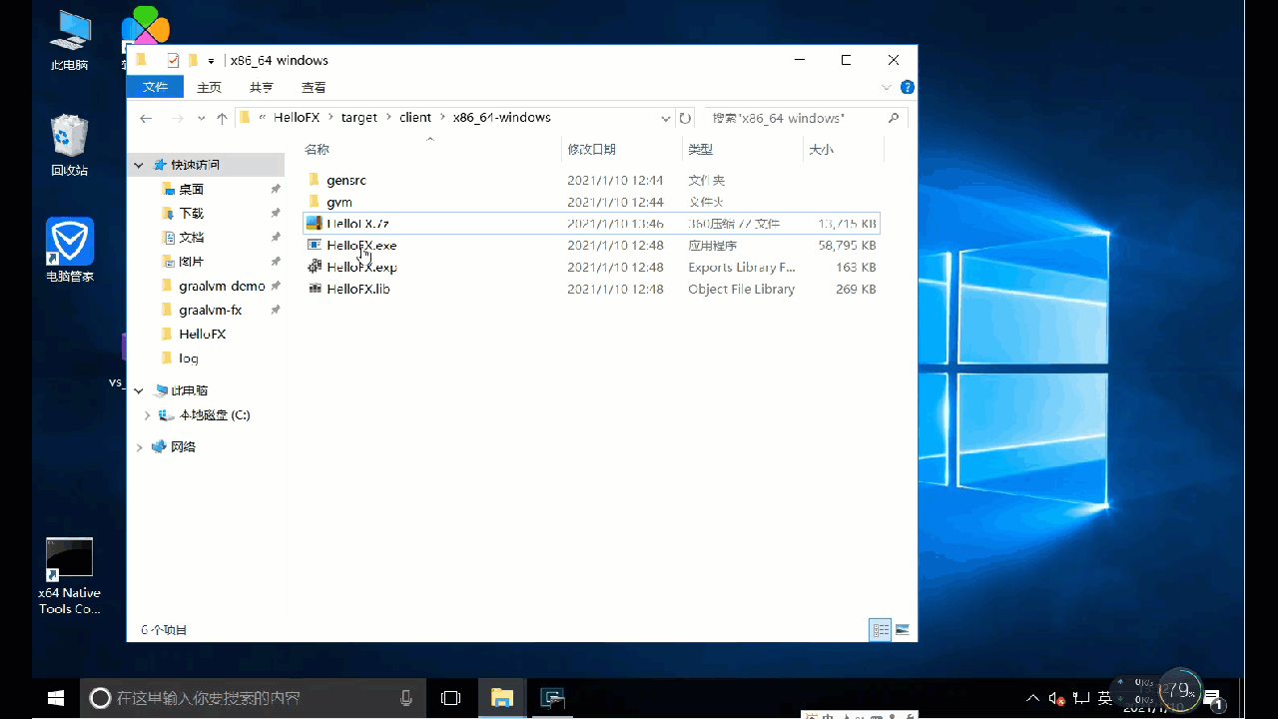This screenshot has width=1278, height=719.
Task: Open the 文件 ribbon tab
Action: pyautogui.click(x=155, y=87)
